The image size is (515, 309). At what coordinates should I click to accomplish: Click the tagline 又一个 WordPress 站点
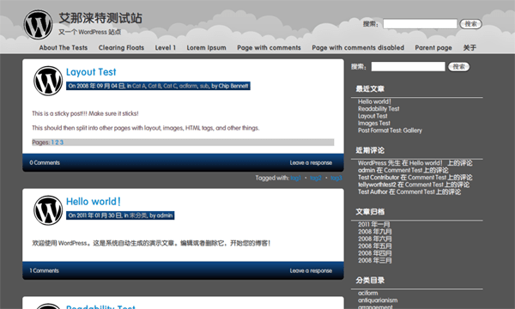[x=89, y=32]
